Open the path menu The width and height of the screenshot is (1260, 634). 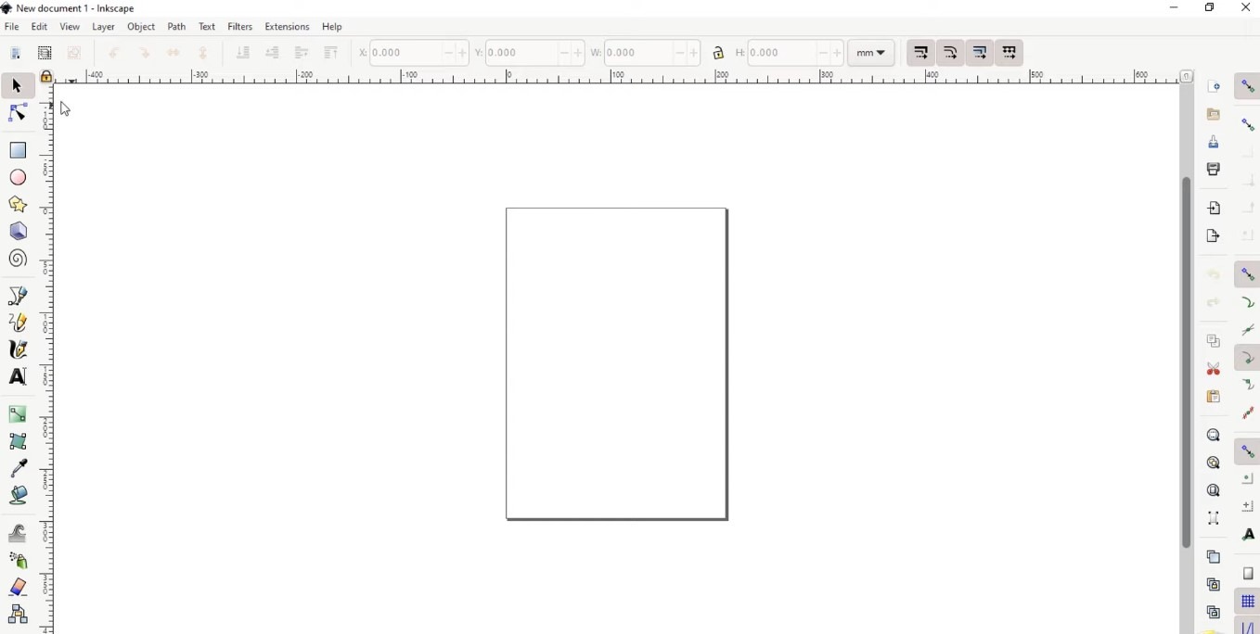click(176, 28)
